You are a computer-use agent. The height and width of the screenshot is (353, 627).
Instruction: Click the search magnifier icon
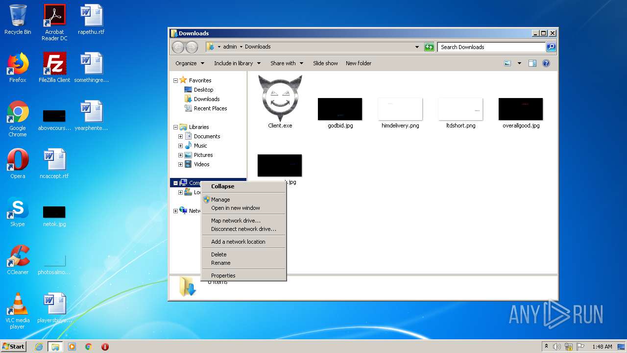tap(551, 47)
